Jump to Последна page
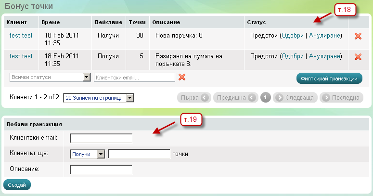Viewport: 373px width, 196px height. point(341,98)
